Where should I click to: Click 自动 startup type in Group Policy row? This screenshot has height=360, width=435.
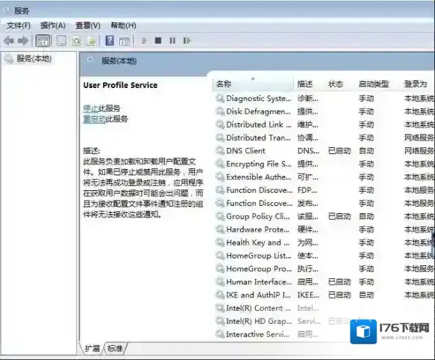[366, 216]
